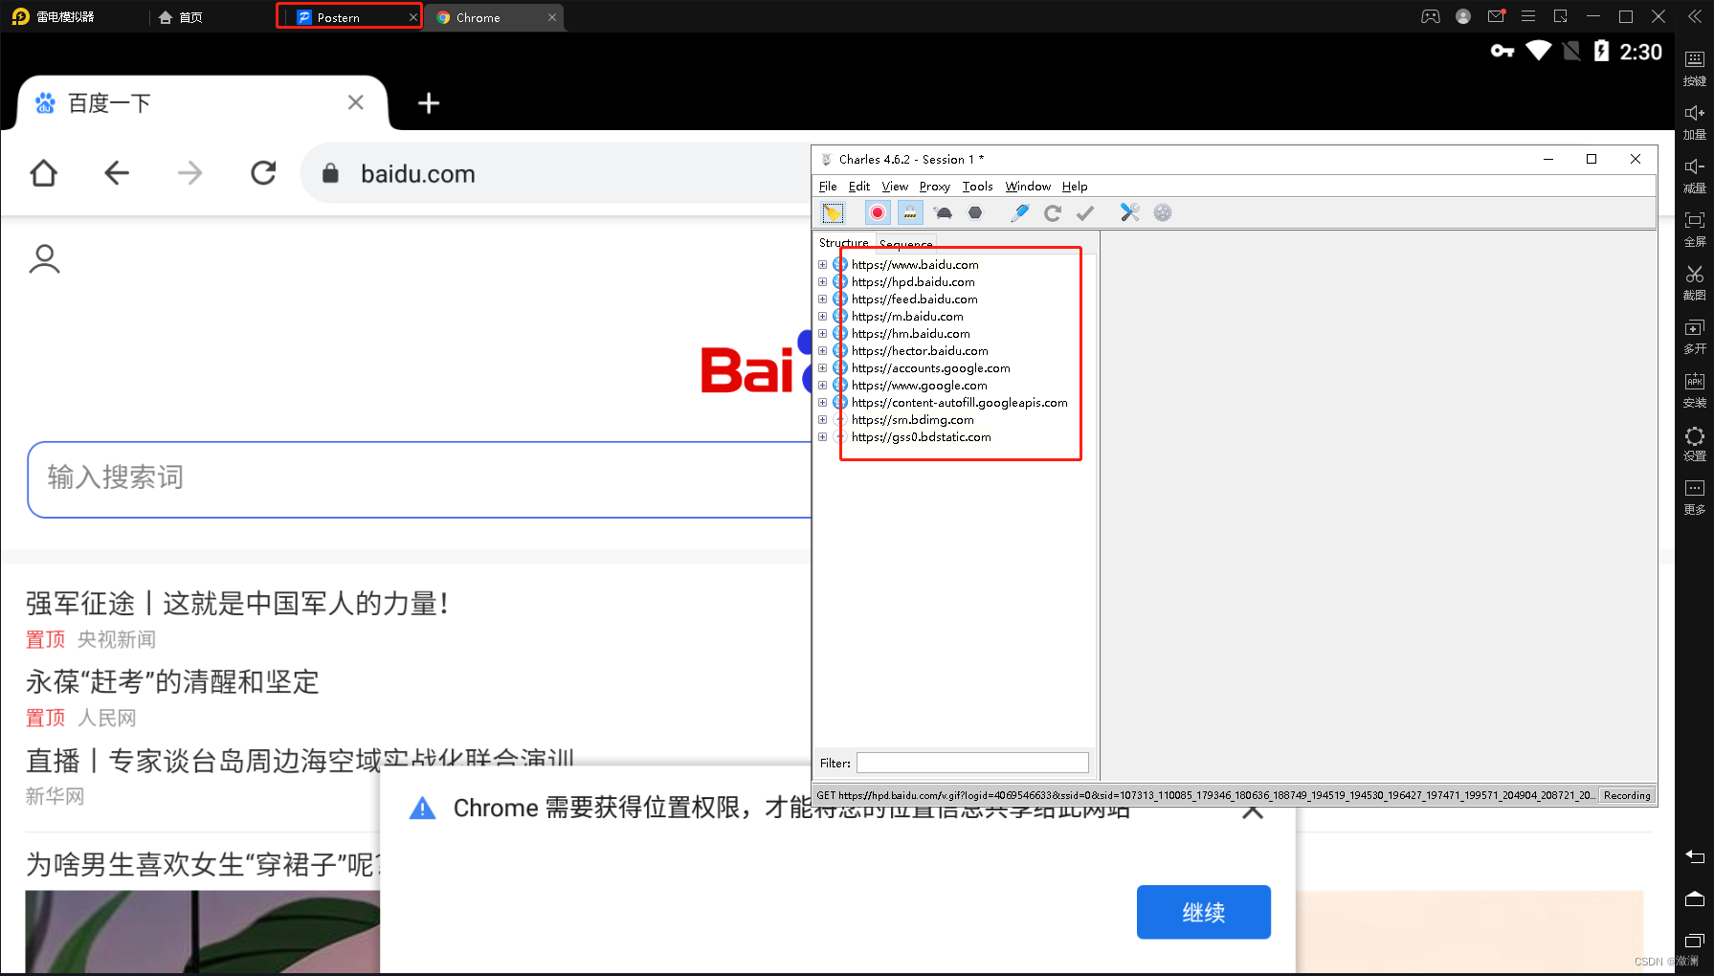
Task: Open multi-instance (多开) sidebar icon
Action: point(1695,336)
